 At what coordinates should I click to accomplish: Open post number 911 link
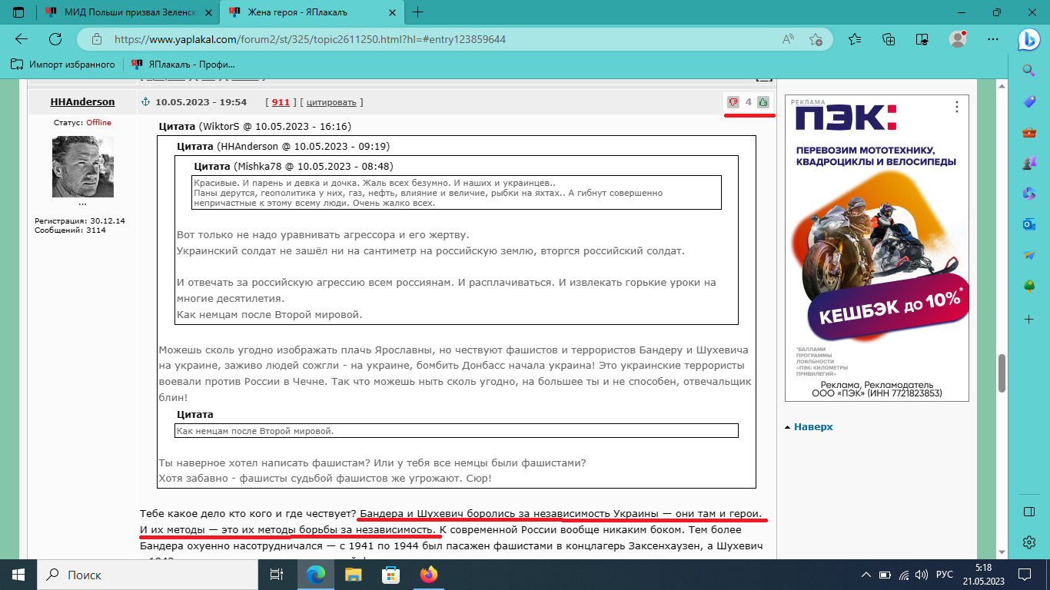[281, 102]
